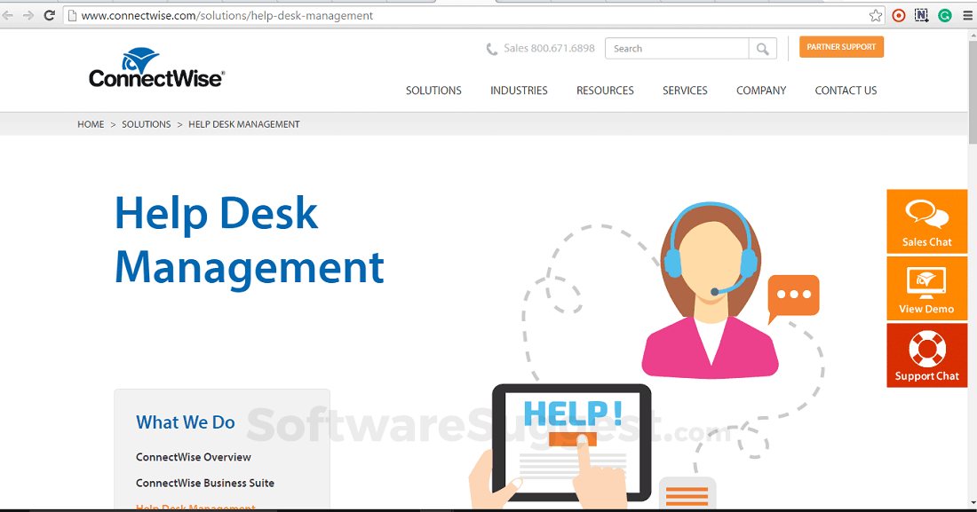
Task: Open the COMPANY menu
Action: pos(761,91)
